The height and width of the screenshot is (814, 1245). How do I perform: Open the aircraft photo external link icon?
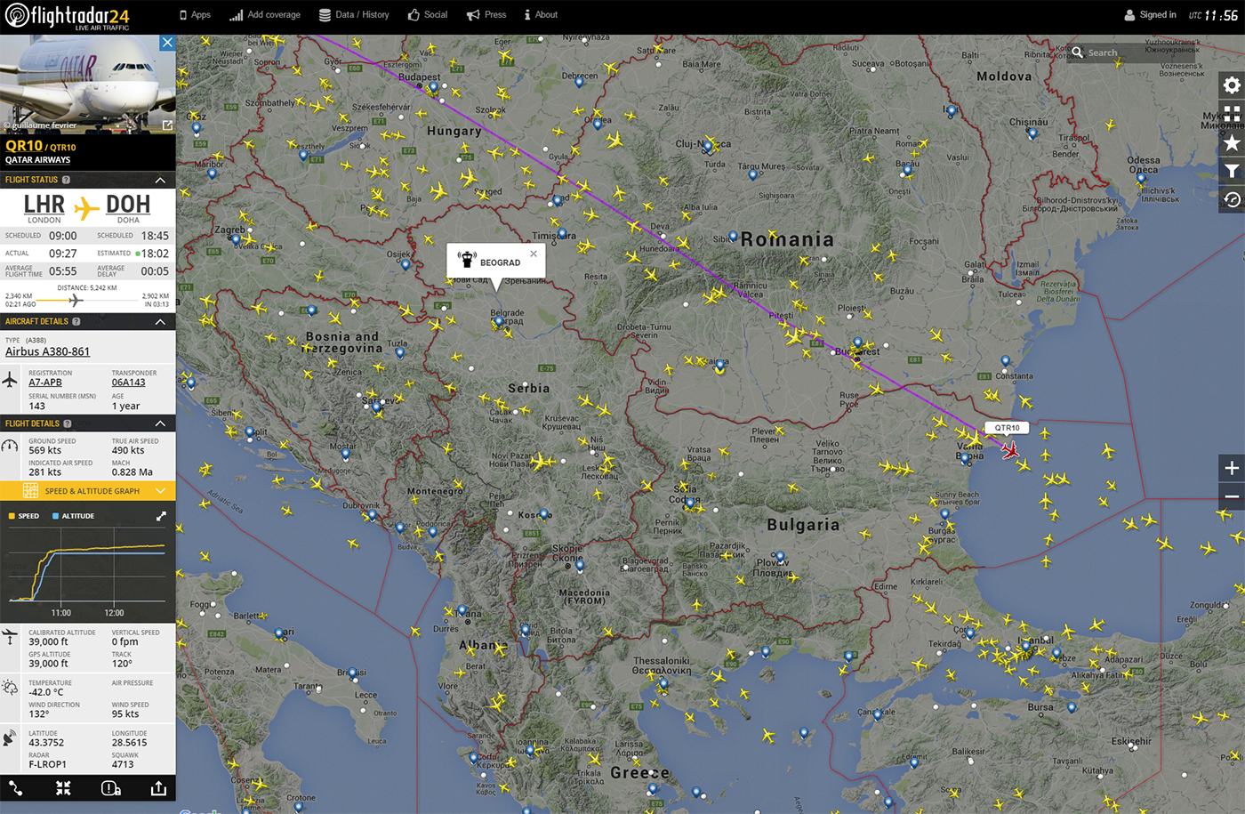click(166, 125)
